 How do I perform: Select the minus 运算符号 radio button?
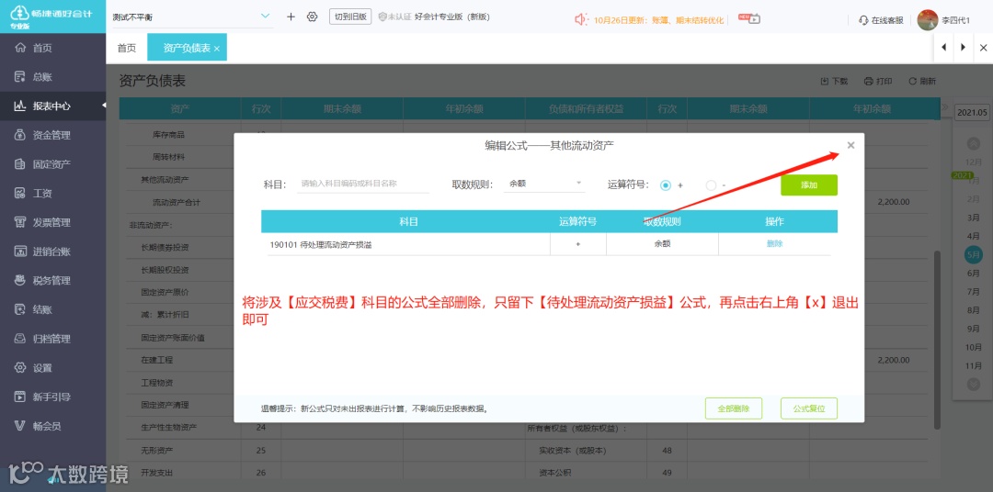tap(711, 185)
